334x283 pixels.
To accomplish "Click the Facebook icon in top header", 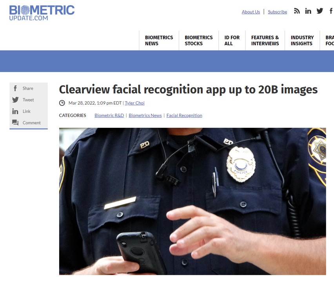I will tap(331, 11).
